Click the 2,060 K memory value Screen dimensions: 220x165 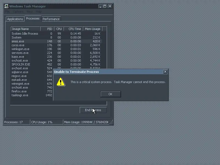[95, 45]
